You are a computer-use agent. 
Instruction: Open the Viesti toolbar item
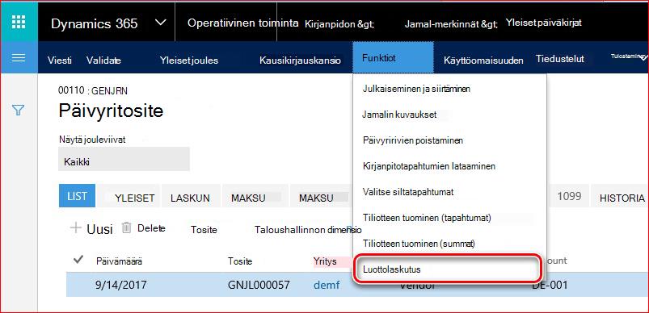60,61
